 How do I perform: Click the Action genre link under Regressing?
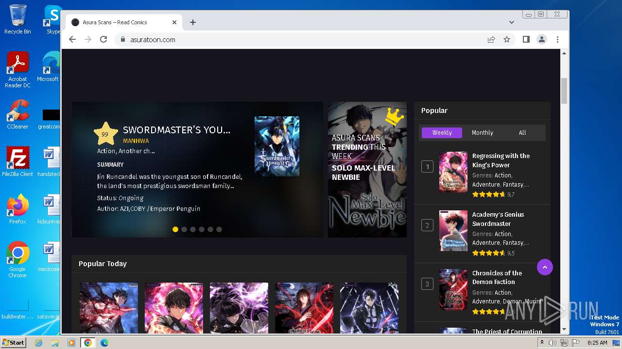502,175
